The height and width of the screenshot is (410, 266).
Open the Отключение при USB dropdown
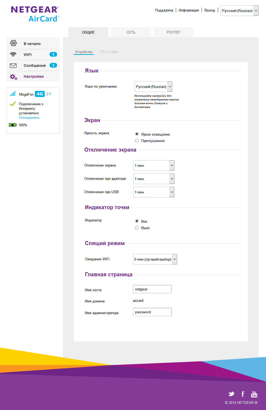pos(154,192)
